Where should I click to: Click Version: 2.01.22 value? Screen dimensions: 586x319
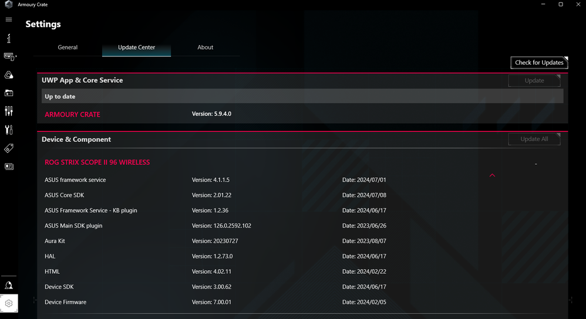(211, 195)
